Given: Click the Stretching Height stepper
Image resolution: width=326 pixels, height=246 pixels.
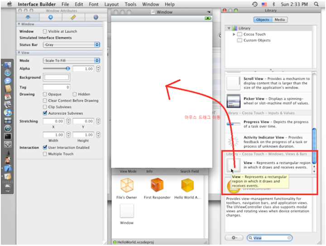Looking at the screenshot, I should 98,135.
